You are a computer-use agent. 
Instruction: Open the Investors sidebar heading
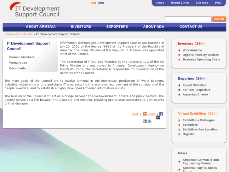186,44
